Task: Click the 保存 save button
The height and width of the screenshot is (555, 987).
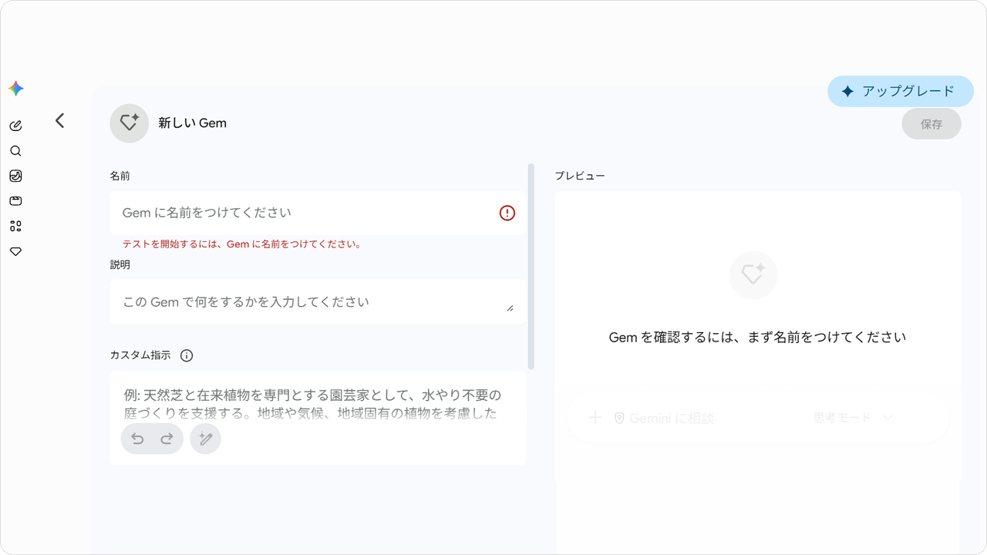Action: pyautogui.click(x=931, y=124)
